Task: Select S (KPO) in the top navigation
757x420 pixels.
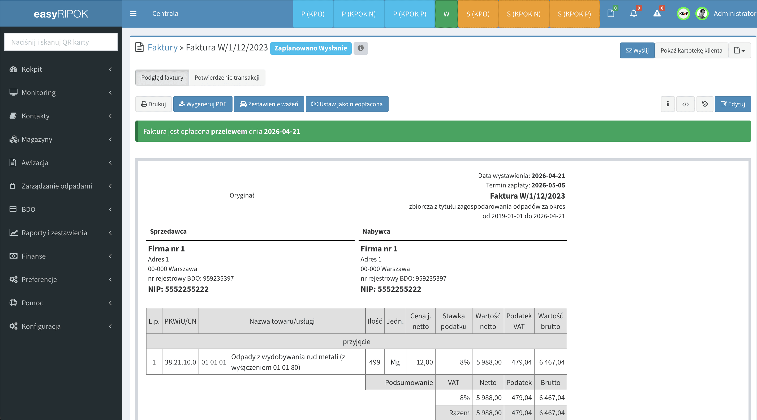Action: [x=478, y=14]
